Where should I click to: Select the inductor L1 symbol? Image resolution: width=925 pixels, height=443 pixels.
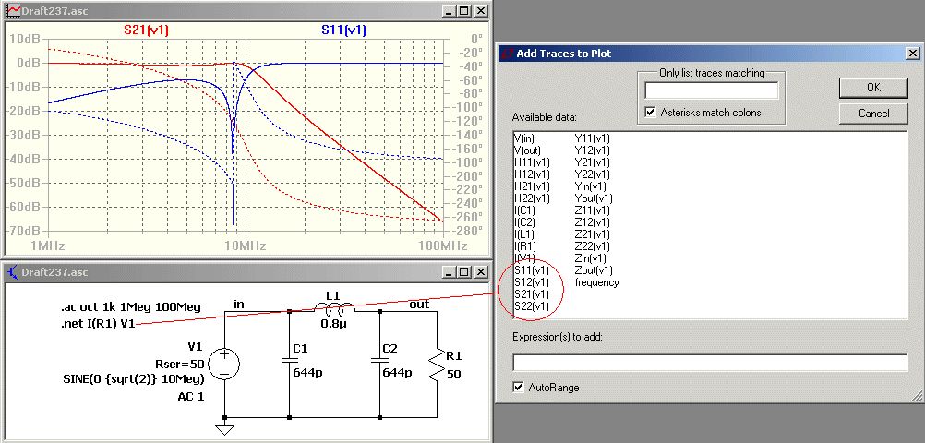334,307
